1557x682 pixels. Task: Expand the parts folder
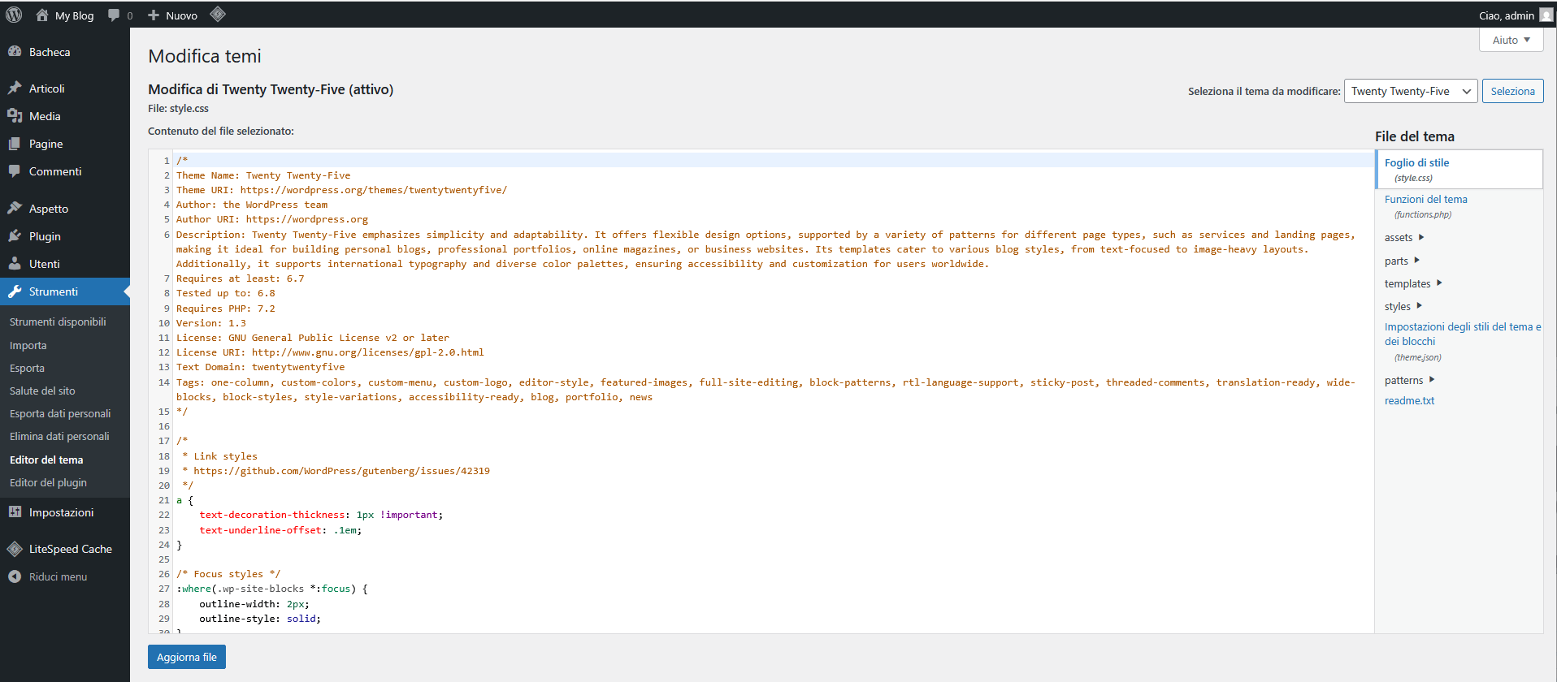click(1416, 261)
